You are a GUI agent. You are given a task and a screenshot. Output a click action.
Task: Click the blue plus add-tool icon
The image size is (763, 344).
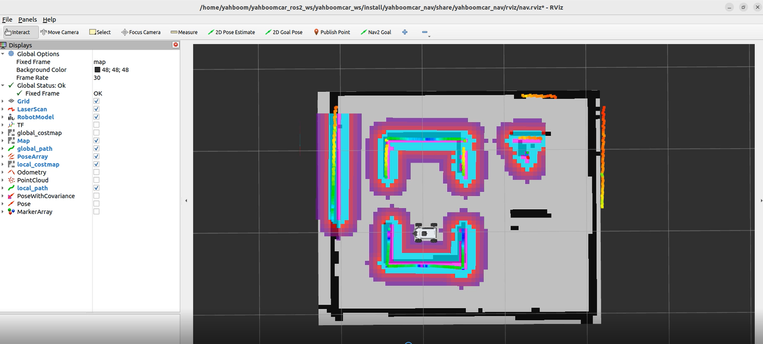405,32
